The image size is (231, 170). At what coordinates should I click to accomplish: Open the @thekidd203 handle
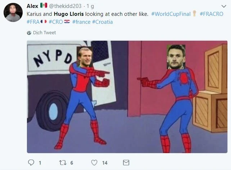[65, 6]
